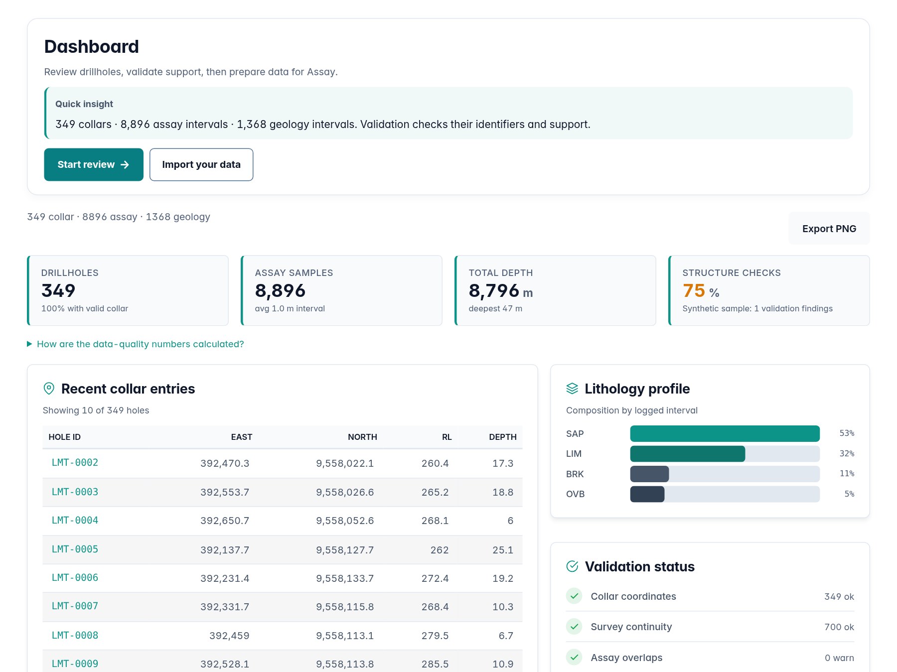
Task: Click the HOLE ID column header
Action: (64, 437)
